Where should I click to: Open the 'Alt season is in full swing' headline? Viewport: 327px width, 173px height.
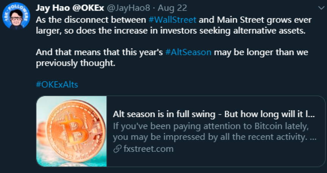click(214, 114)
